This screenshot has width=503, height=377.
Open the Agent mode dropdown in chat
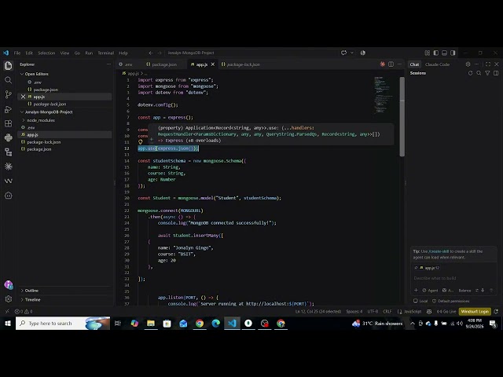coord(430,290)
